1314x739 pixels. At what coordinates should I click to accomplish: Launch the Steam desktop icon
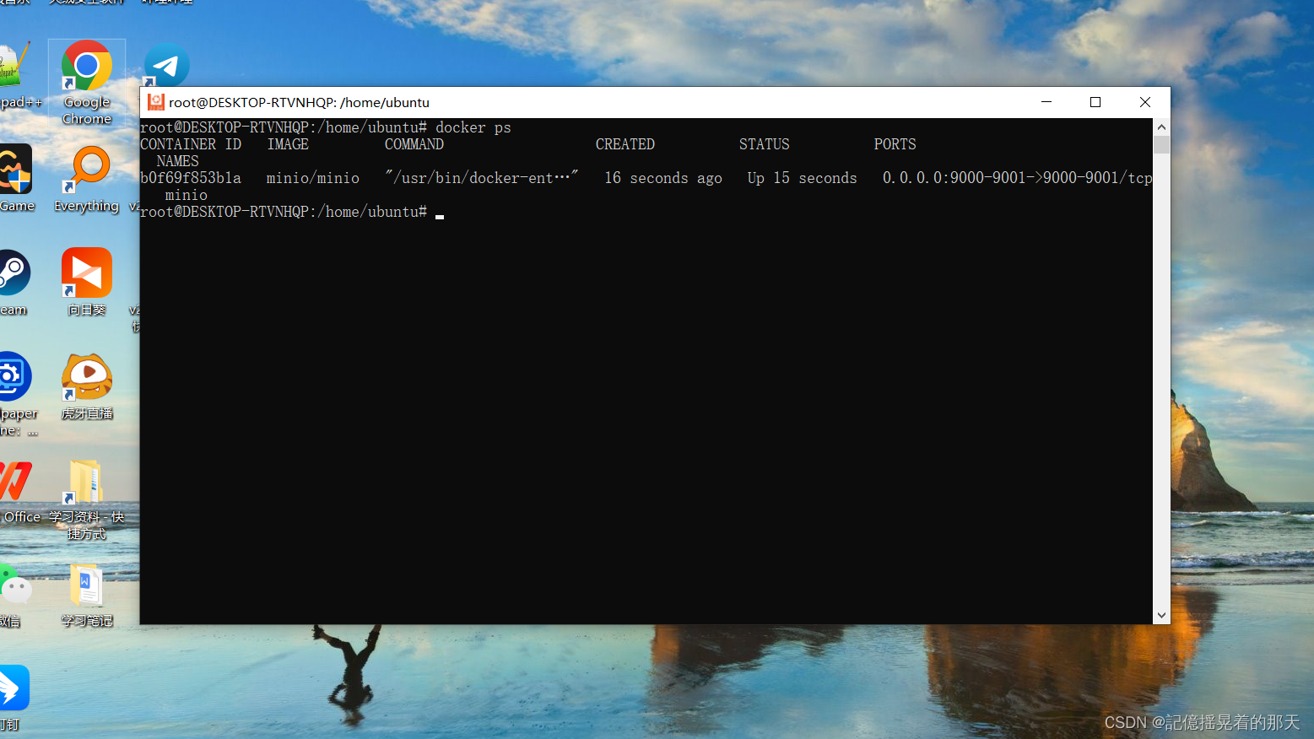pyautogui.click(x=14, y=283)
